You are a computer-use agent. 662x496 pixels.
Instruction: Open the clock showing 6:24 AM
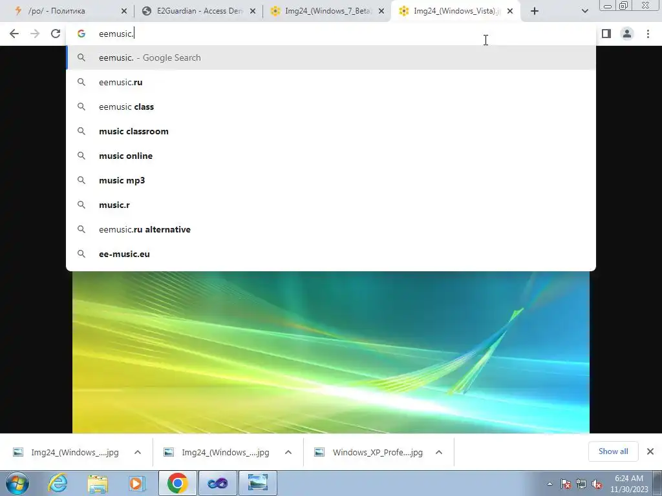click(629, 484)
